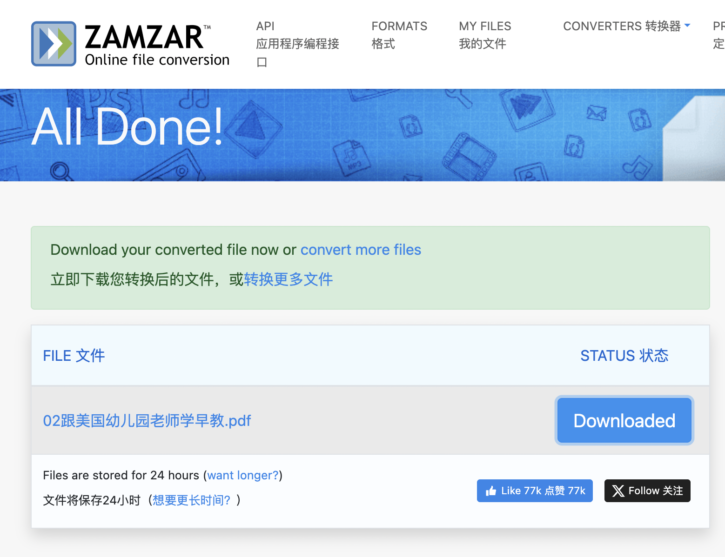The image size is (725, 557).
Task: Click the X icon on the Follow button
Action: [x=619, y=491]
